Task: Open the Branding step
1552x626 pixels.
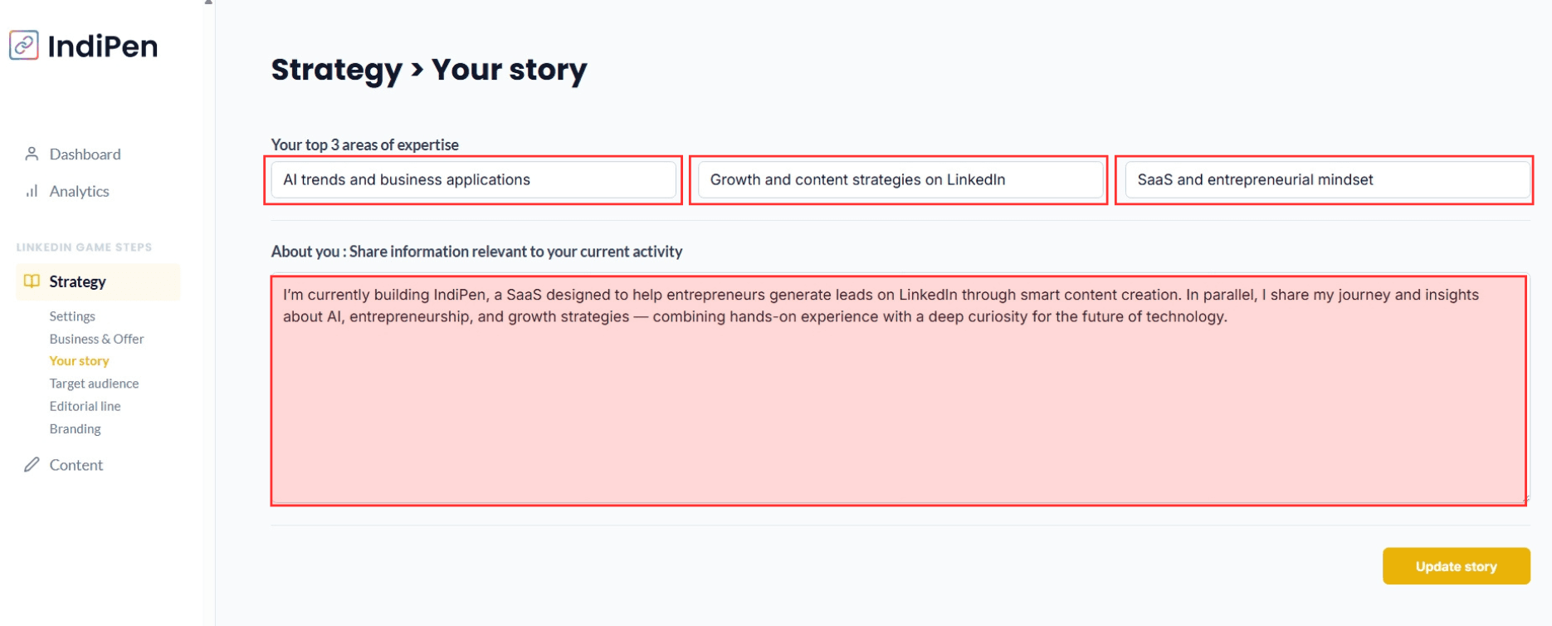Action: tap(75, 428)
